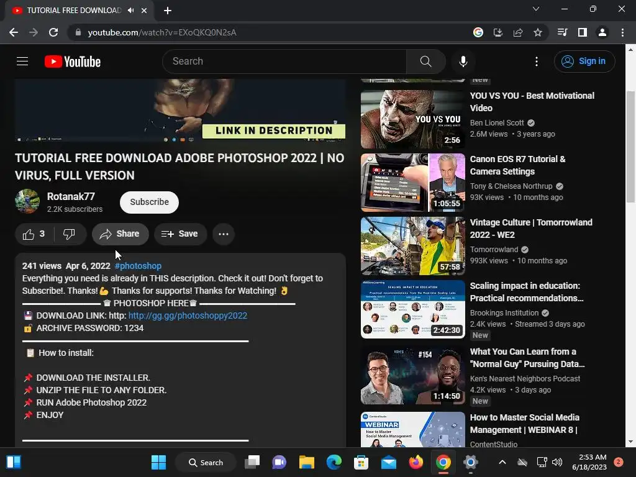Click the browser address bar URL
Viewport: 636px width, 477px height.
coord(162,32)
